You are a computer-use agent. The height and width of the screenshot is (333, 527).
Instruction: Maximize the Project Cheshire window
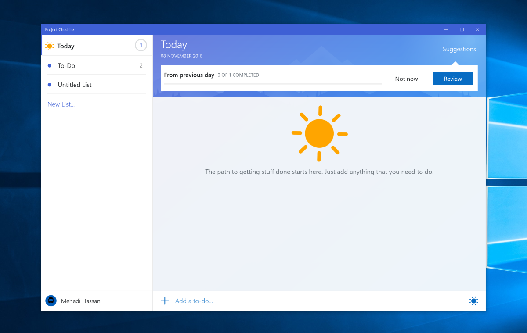click(x=462, y=29)
